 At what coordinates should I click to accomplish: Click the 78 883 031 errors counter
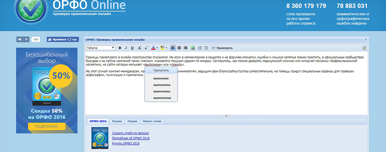(x=352, y=6)
